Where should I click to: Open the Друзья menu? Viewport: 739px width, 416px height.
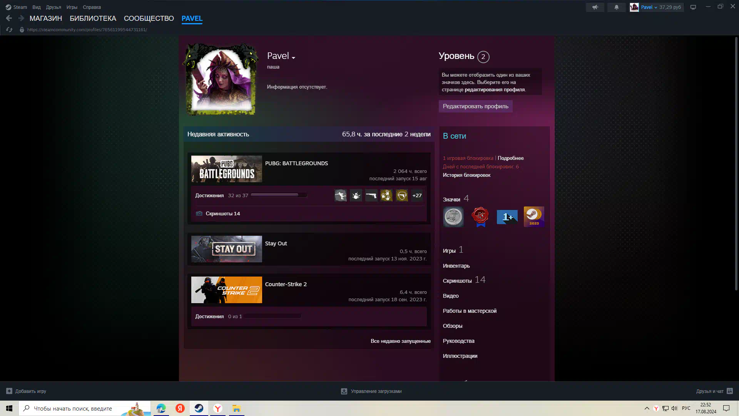tap(54, 7)
